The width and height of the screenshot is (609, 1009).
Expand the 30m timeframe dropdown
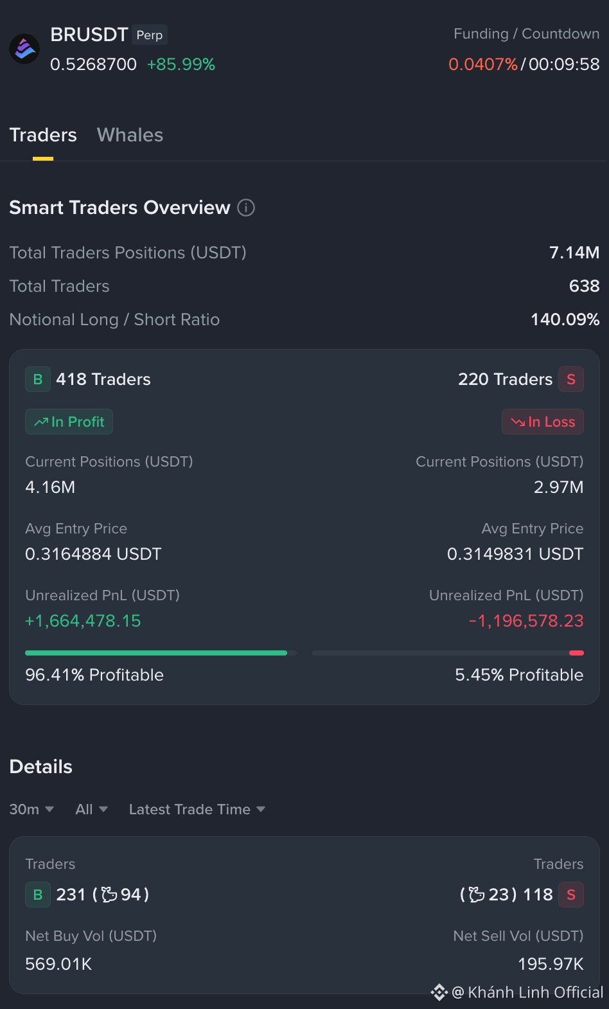(31, 809)
